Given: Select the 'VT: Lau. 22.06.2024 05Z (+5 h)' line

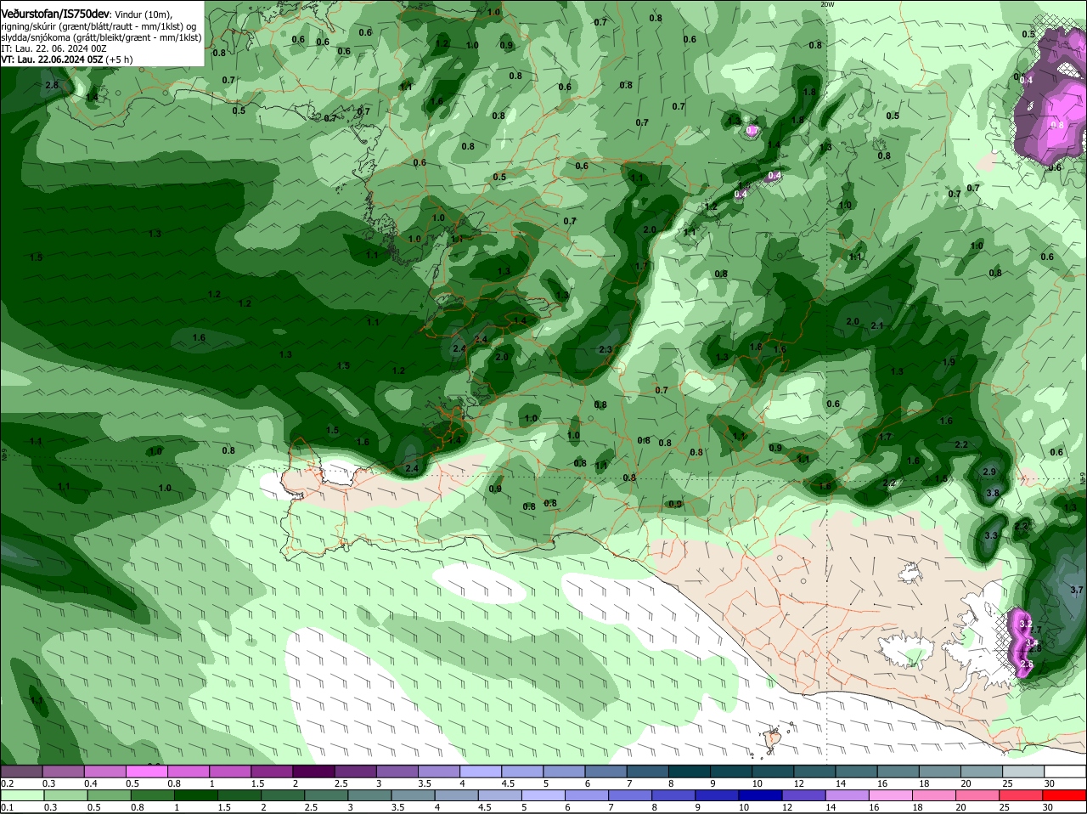Looking at the screenshot, I should point(66,59).
